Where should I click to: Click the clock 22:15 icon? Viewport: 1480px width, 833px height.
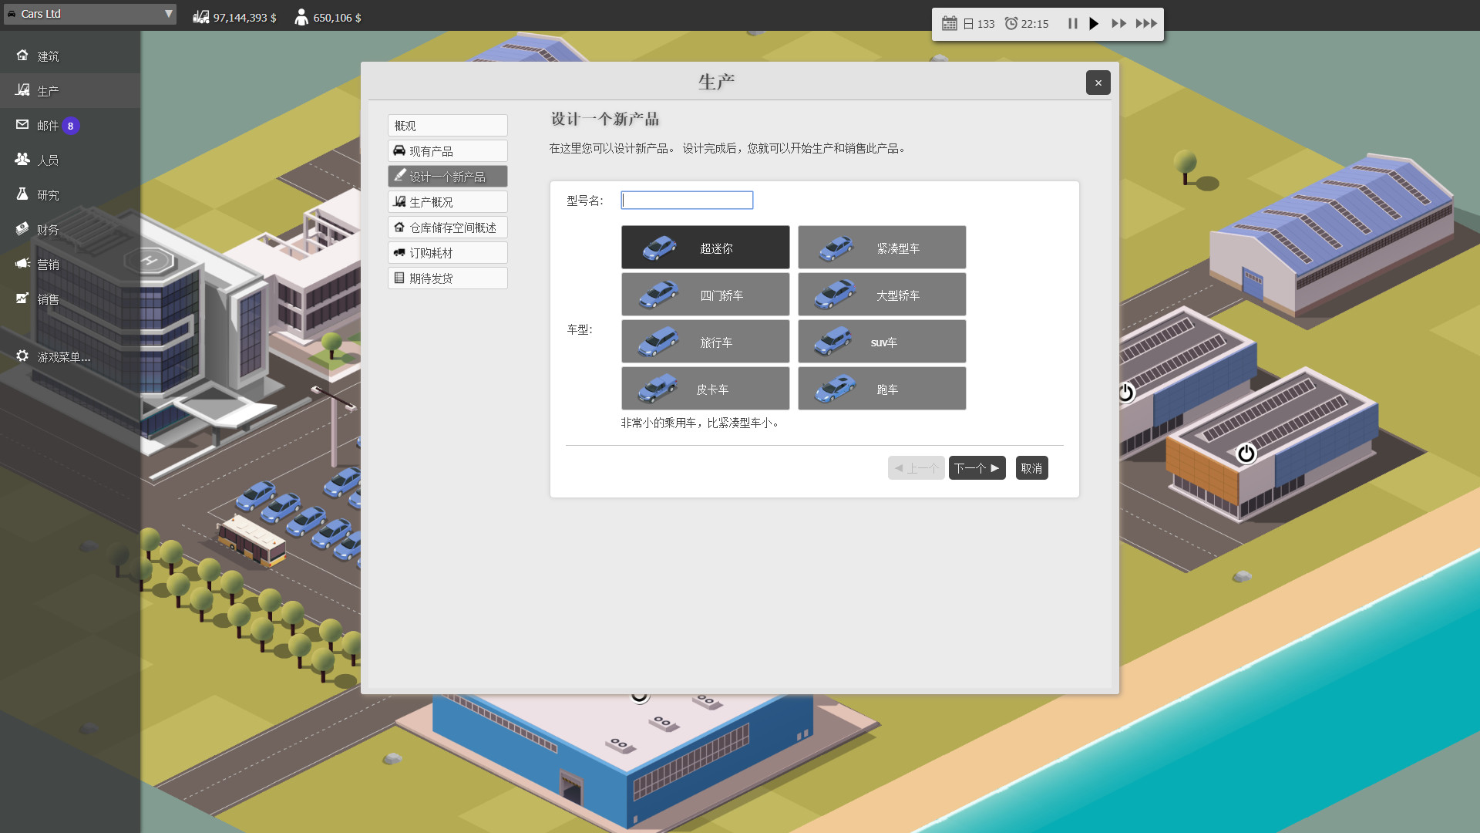coord(1011,24)
